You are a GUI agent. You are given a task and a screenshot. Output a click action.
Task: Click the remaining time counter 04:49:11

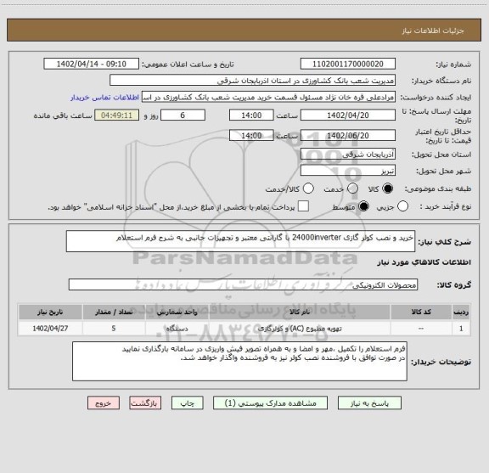coord(116,115)
